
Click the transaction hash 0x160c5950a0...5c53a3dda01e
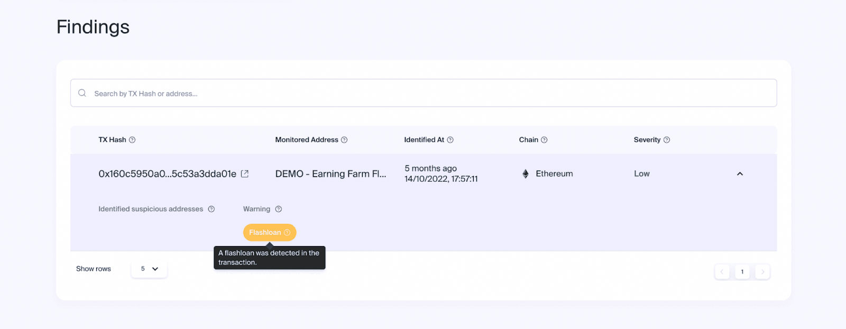point(168,174)
